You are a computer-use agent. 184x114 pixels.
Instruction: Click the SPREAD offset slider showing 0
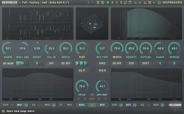coord(174,63)
